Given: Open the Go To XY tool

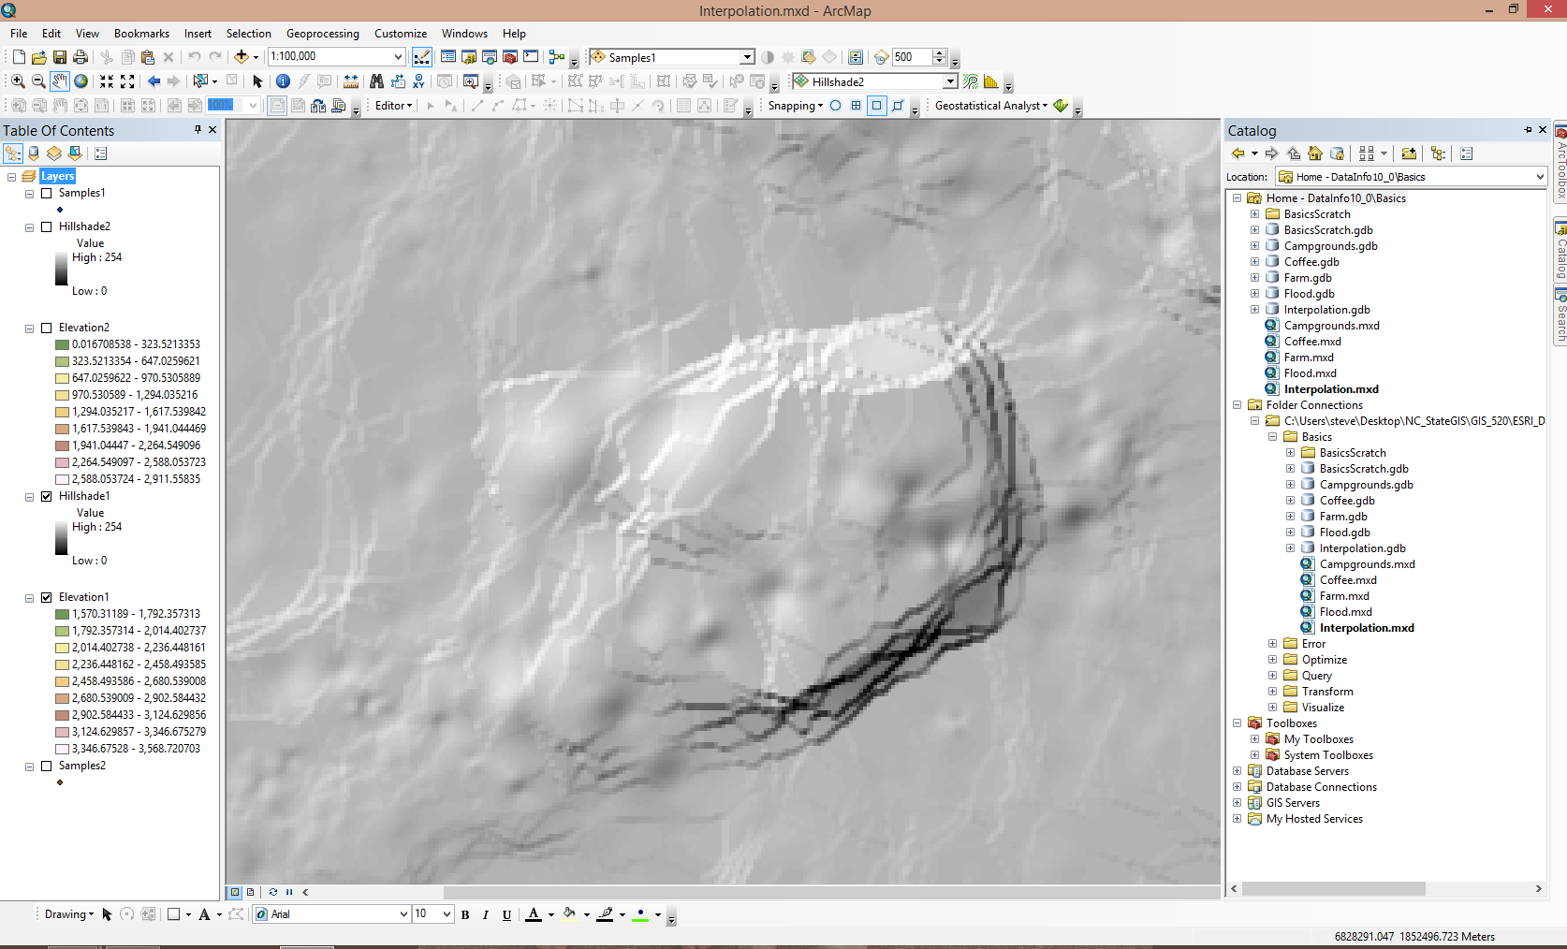Looking at the screenshot, I should (x=418, y=81).
